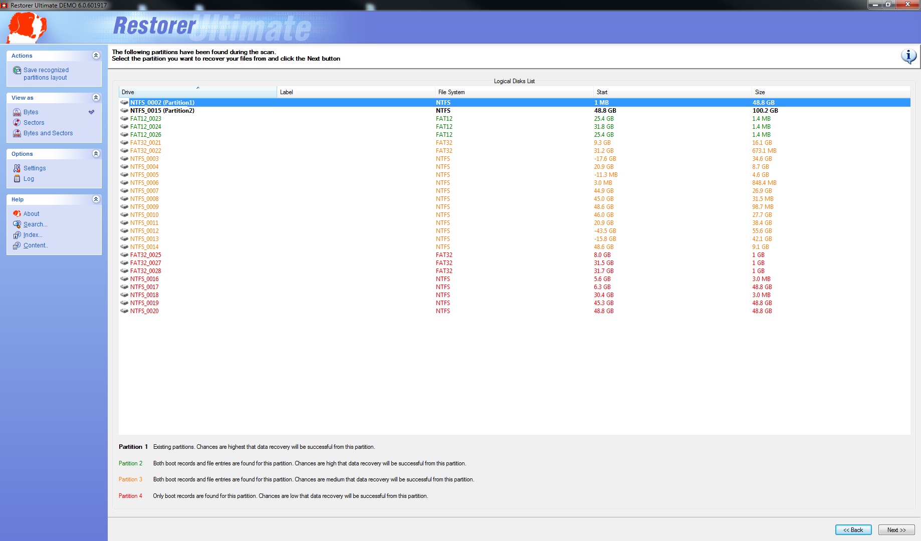Viewport: 921px width, 541px height.
Task: Click the Settings icon in Options
Action: (x=17, y=168)
